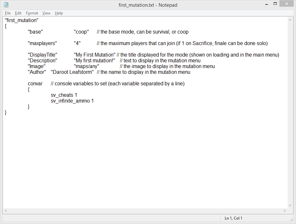Close the Notepad window

coord(286,4)
